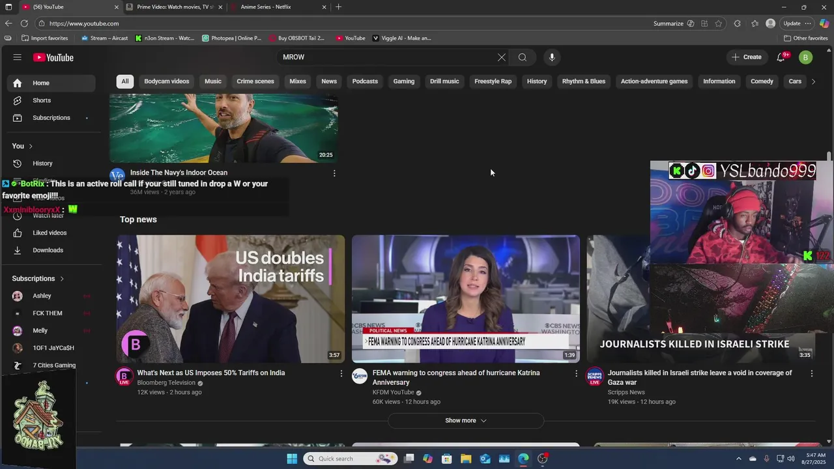Open Inside The Navy's Indoor Ocean thumbnail
Image resolution: width=834 pixels, height=469 pixels.
(x=223, y=128)
